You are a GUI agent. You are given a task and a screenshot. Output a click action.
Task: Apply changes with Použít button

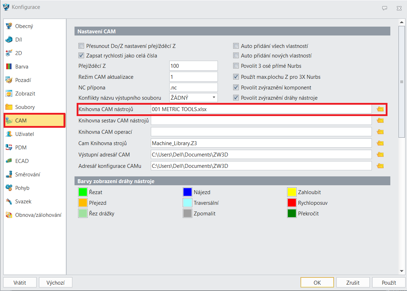pyautogui.click(x=389, y=282)
